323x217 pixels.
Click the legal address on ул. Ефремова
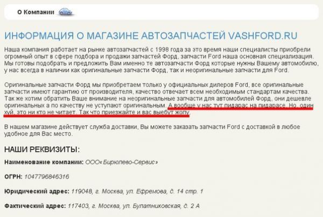click(137, 191)
